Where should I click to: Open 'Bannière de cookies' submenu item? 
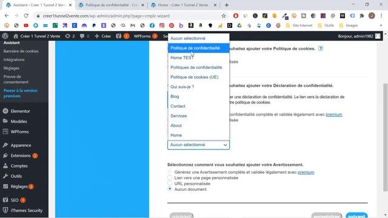click(x=21, y=51)
